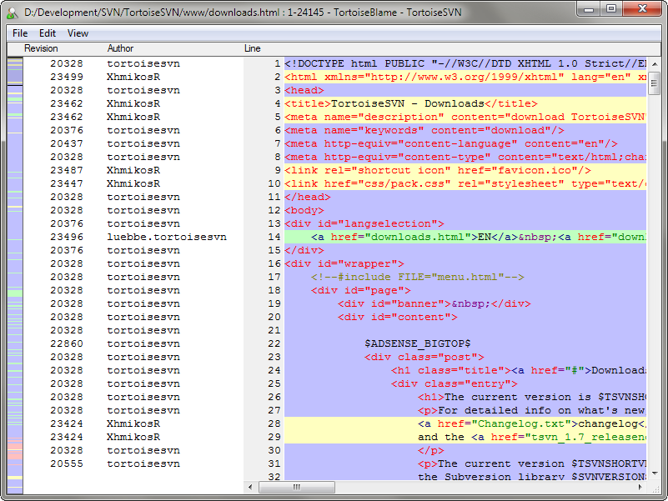Image resolution: width=668 pixels, height=501 pixels.
Task: Open the File menu
Action: tap(20, 33)
